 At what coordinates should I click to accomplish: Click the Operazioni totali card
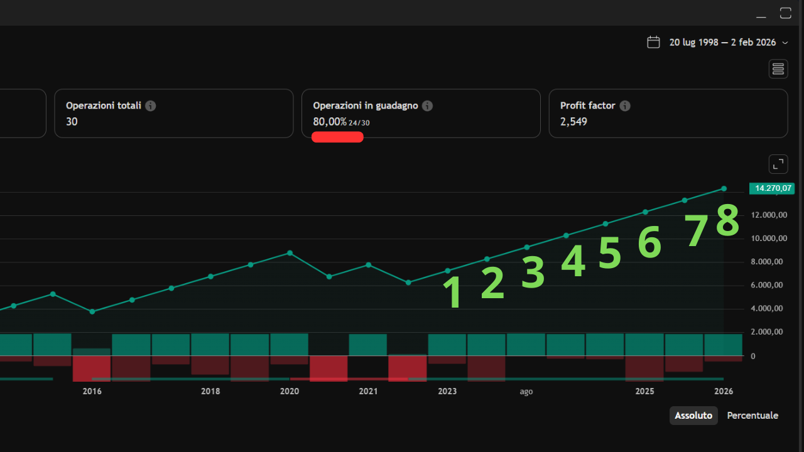[x=173, y=114]
